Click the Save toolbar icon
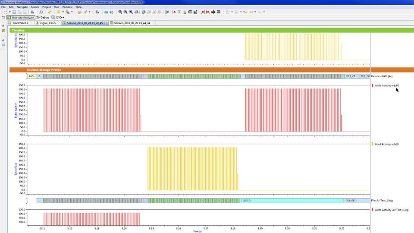The height and width of the screenshot is (233, 414). [14, 12]
